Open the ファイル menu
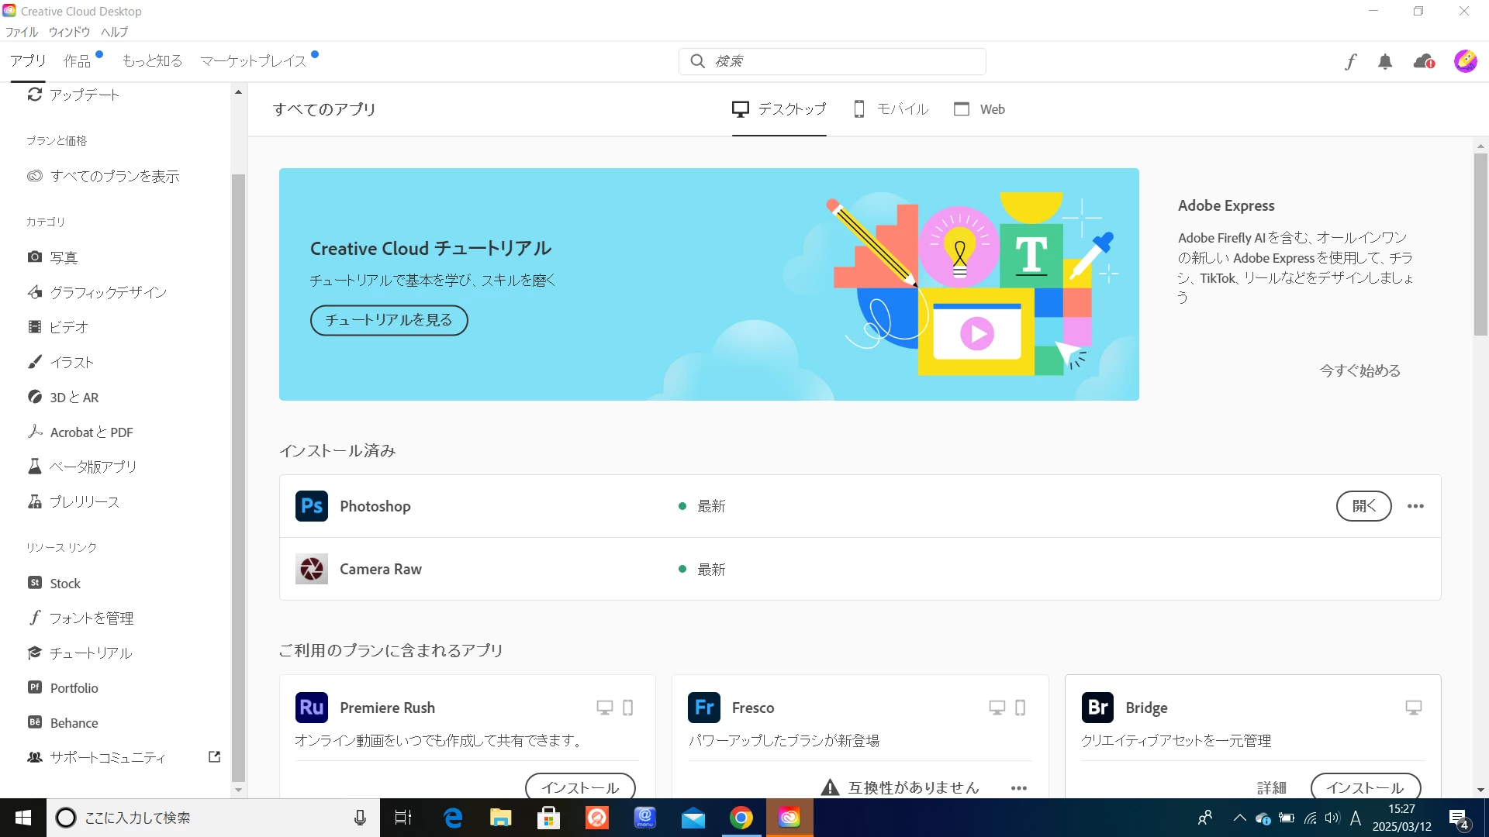The width and height of the screenshot is (1489, 837). 22,32
